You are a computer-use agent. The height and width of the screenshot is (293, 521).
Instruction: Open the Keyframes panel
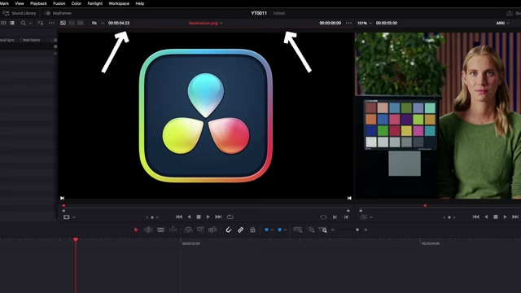[x=59, y=13]
